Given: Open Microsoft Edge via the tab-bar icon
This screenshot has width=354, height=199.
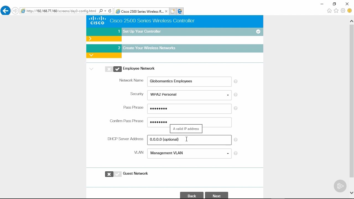Looking at the screenshot, I should 180,11.
